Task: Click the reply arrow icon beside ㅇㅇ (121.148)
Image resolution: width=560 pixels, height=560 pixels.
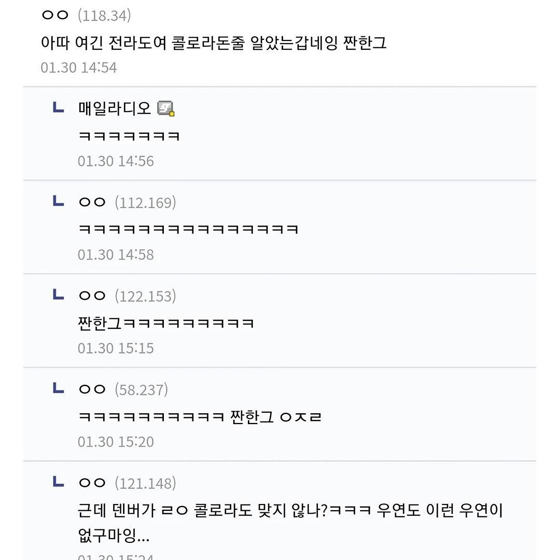Action: click(x=58, y=481)
